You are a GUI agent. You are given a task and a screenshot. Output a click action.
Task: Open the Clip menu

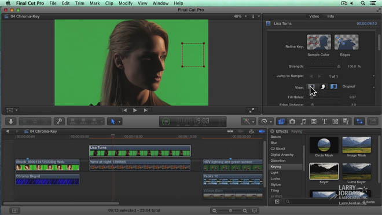tap(109, 3)
